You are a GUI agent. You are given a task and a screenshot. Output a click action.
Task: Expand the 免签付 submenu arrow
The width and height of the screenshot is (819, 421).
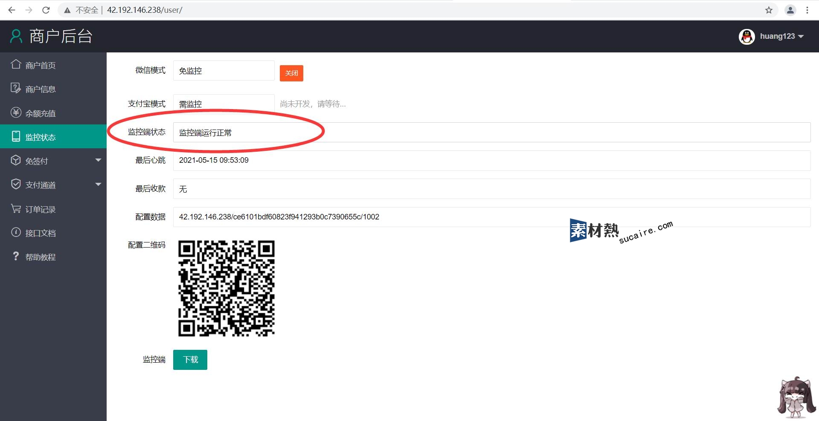[x=98, y=160]
